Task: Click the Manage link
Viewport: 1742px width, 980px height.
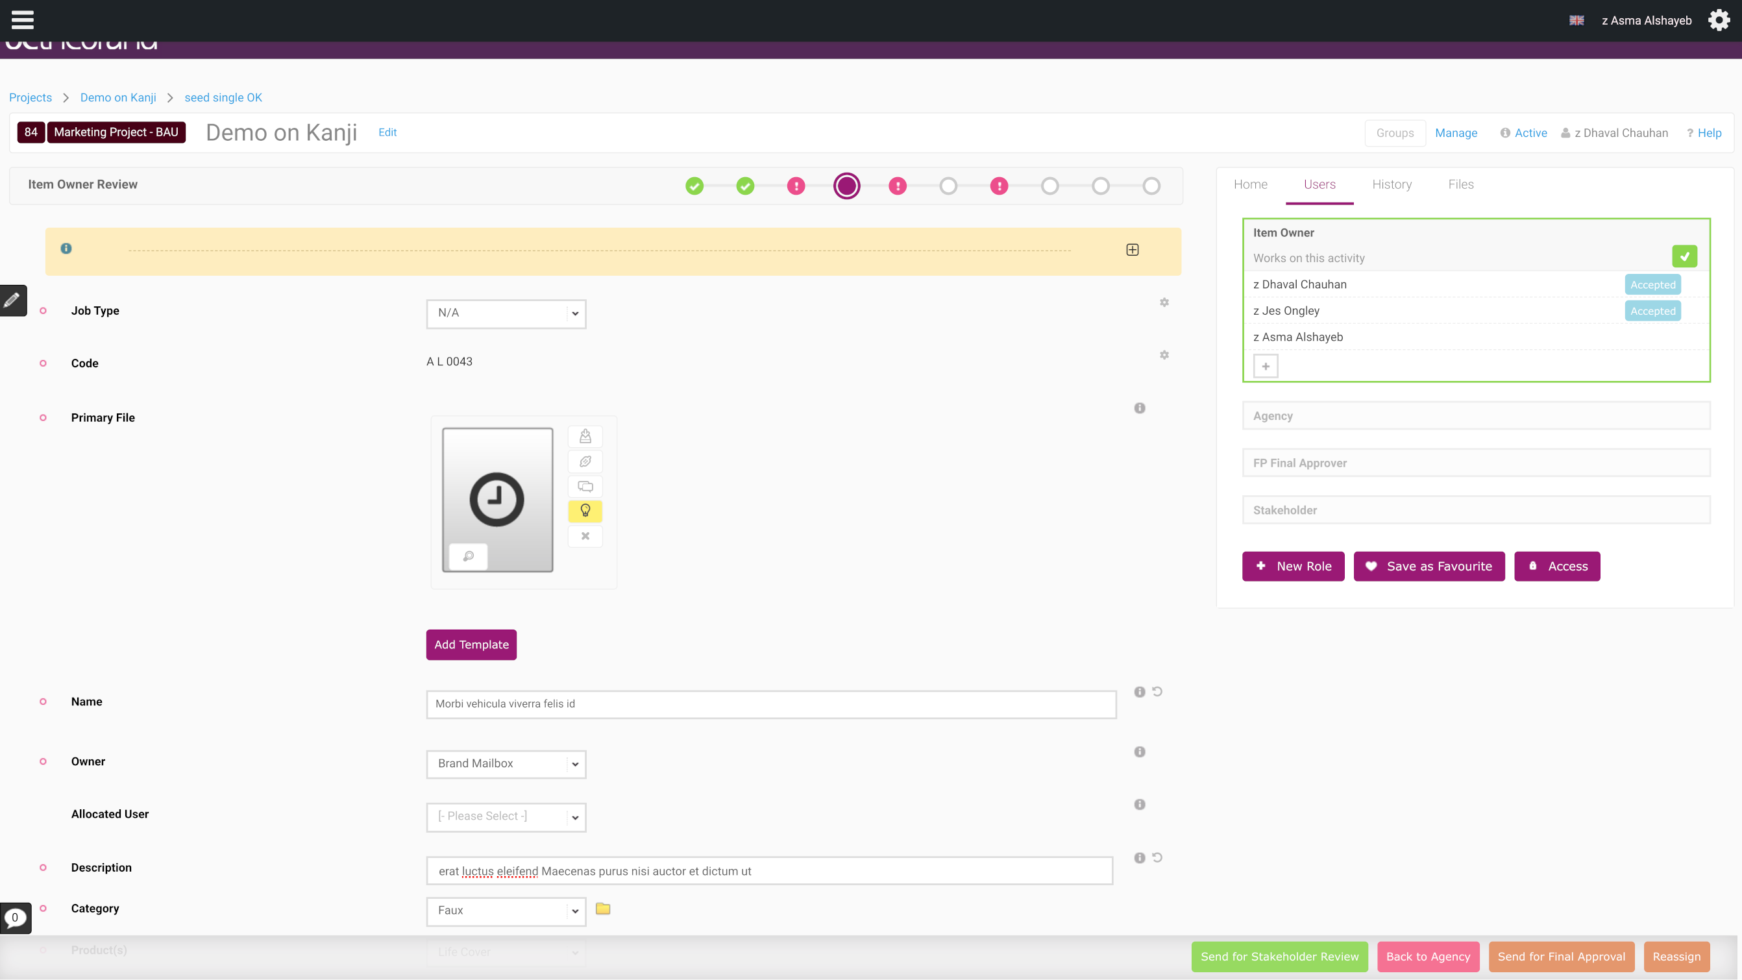Action: click(x=1456, y=133)
